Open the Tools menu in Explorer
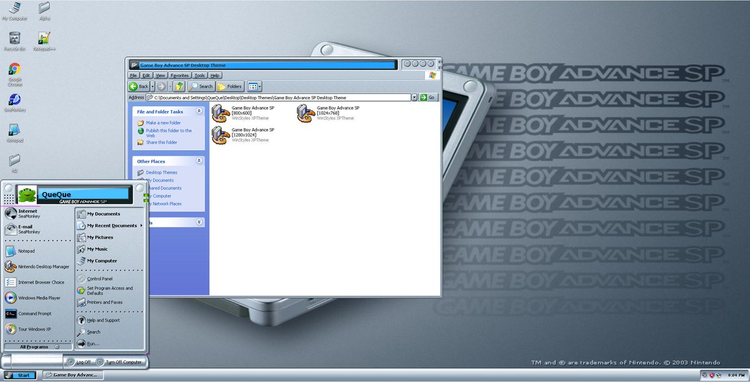 [x=199, y=75]
